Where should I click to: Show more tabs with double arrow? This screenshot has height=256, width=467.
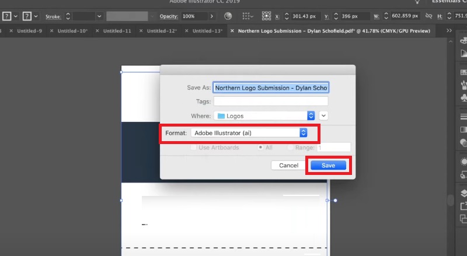449,30
